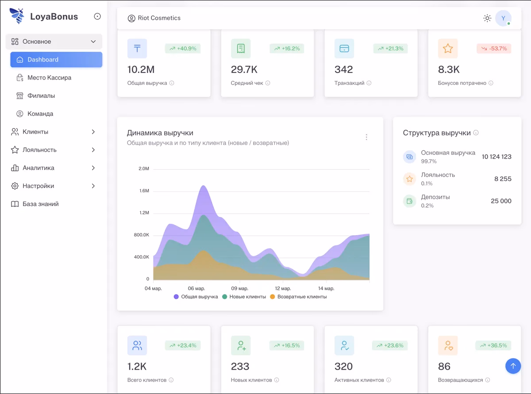Expand the Клиенты menu chevron
This screenshot has width=531, height=394.
(93, 132)
